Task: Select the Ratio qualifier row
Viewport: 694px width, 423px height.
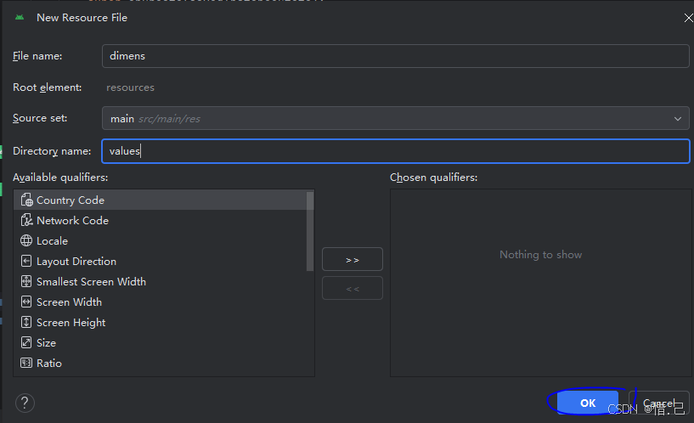Action: tap(161, 363)
